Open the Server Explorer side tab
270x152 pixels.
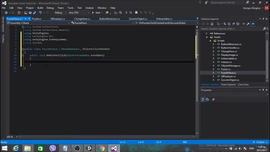click(x=3, y=24)
